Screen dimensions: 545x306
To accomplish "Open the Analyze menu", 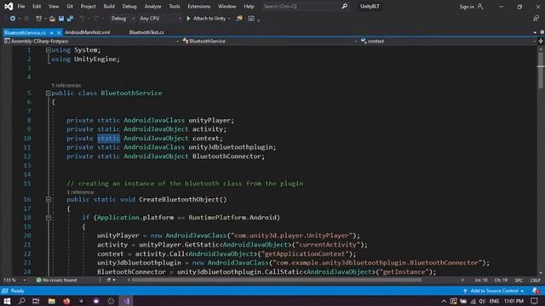I will point(152,6).
